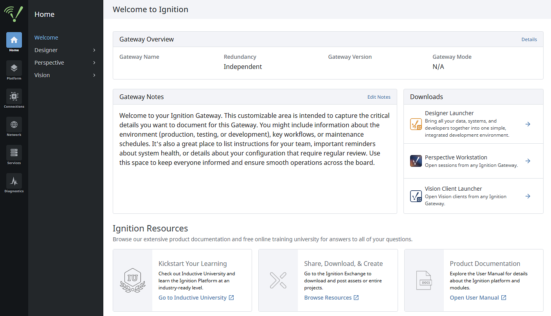Click the Gateway Mode value N/A
Viewport: 551px width, 316px height.
coord(438,67)
